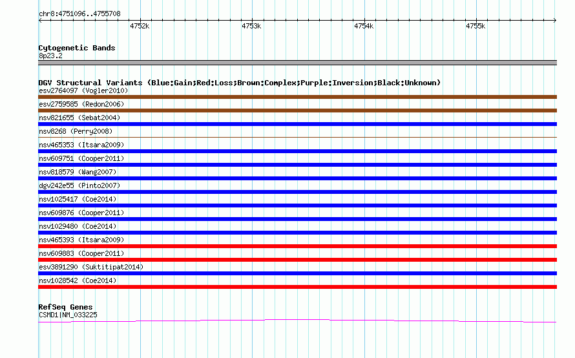Select variant label nsv1029480 (Coe2014)
The image size is (575, 358).
click(78, 226)
